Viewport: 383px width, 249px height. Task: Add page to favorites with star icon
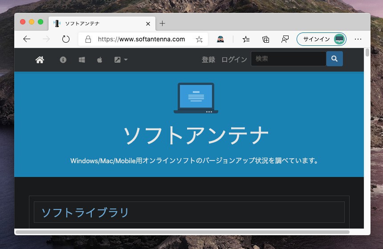(x=199, y=39)
